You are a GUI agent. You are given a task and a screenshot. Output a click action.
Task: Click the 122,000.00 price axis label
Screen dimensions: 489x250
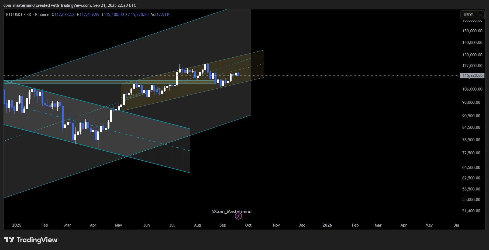click(x=472, y=66)
